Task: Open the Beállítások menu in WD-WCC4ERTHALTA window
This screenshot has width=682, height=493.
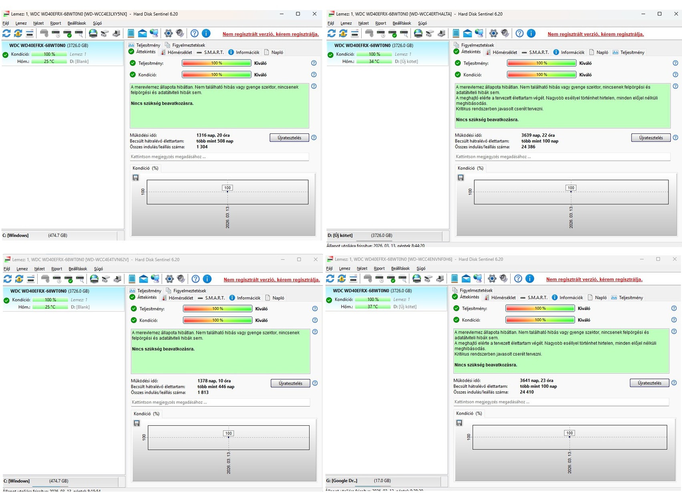Action: pyautogui.click(x=402, y=23)
